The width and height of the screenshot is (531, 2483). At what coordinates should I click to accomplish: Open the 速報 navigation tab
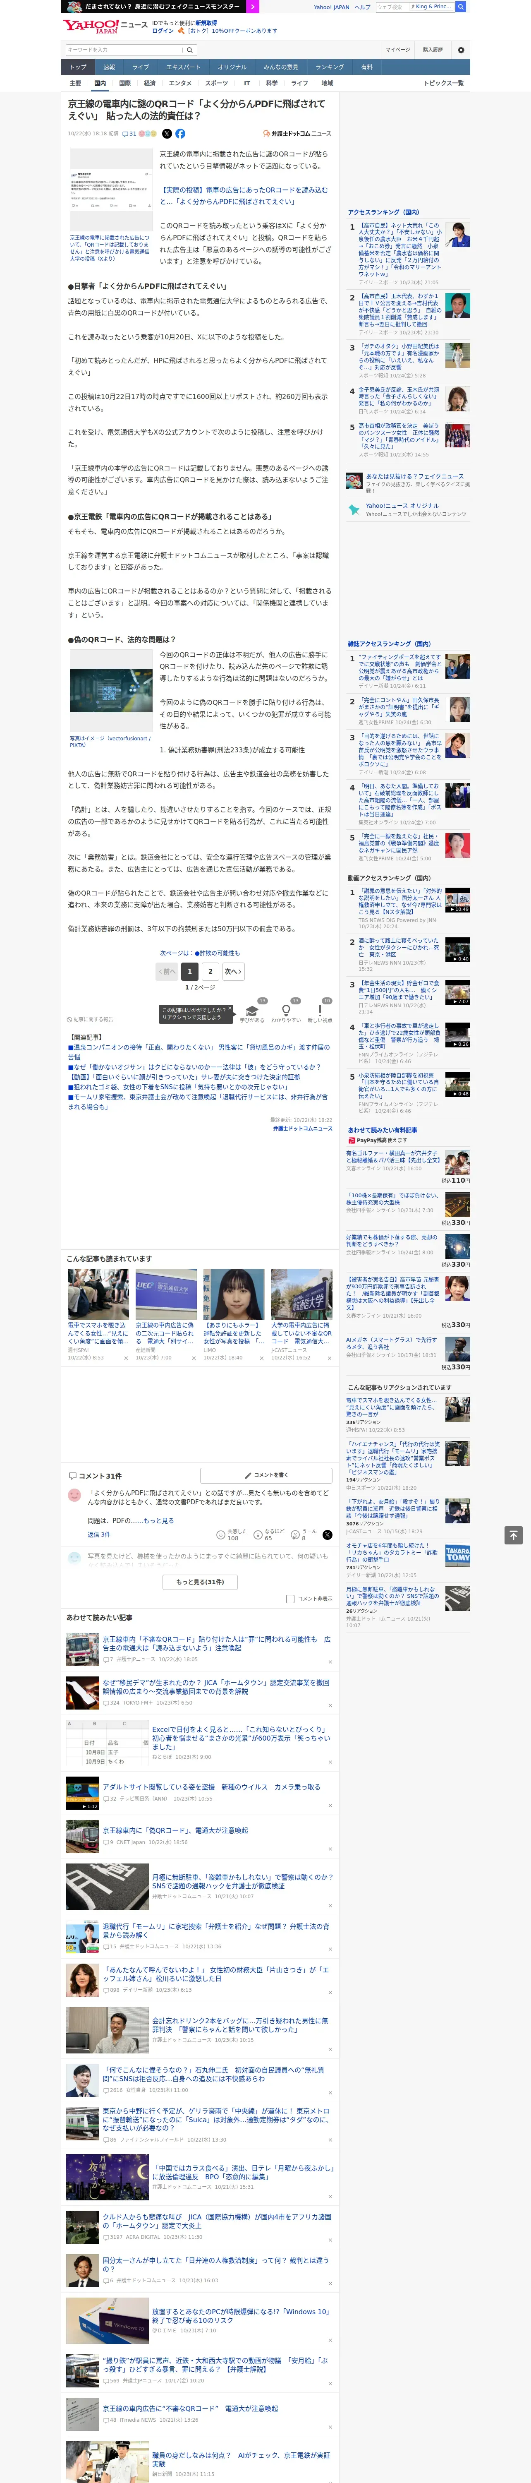[x=109, y=67]
